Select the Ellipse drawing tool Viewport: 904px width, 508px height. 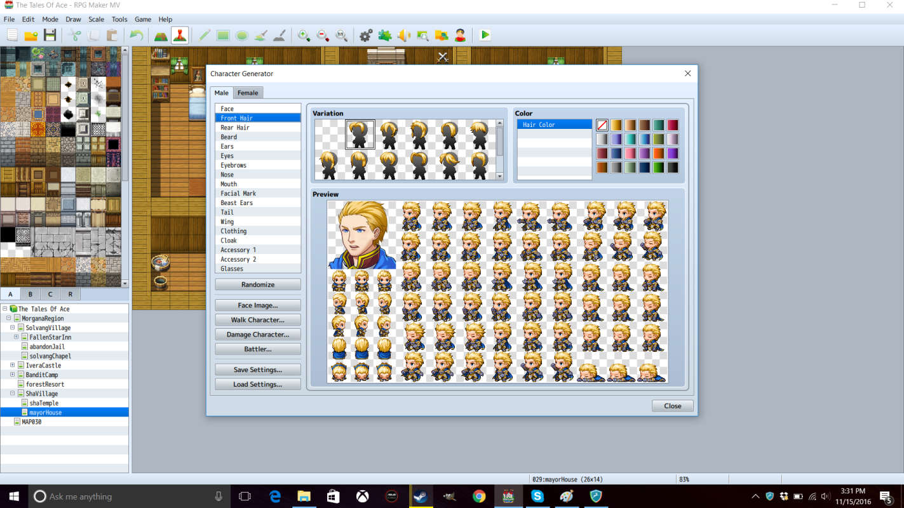click(241, 36)
